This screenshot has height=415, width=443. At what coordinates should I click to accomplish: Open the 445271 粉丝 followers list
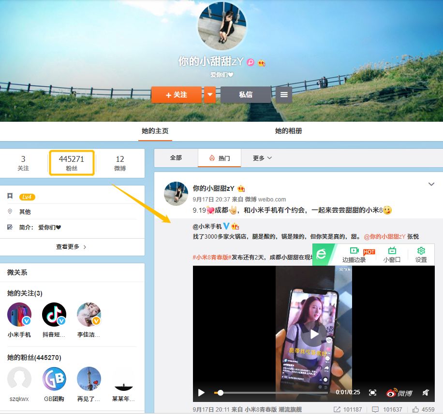click(72, 163)
